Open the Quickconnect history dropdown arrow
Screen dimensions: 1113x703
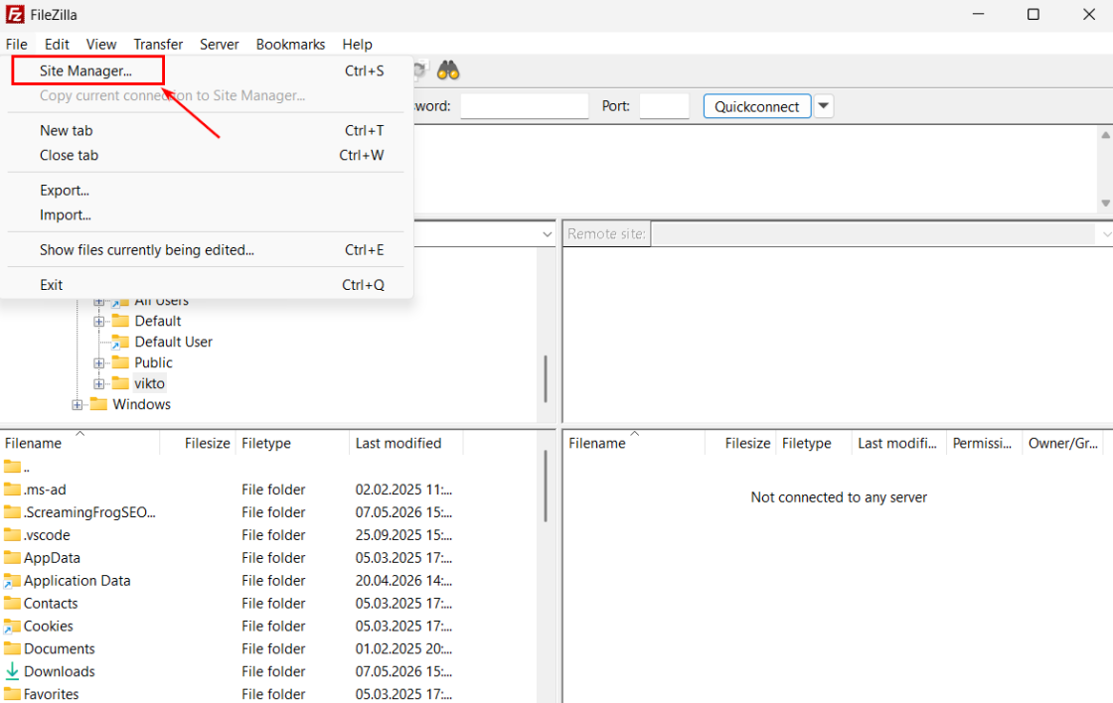[x=824, y=106]
